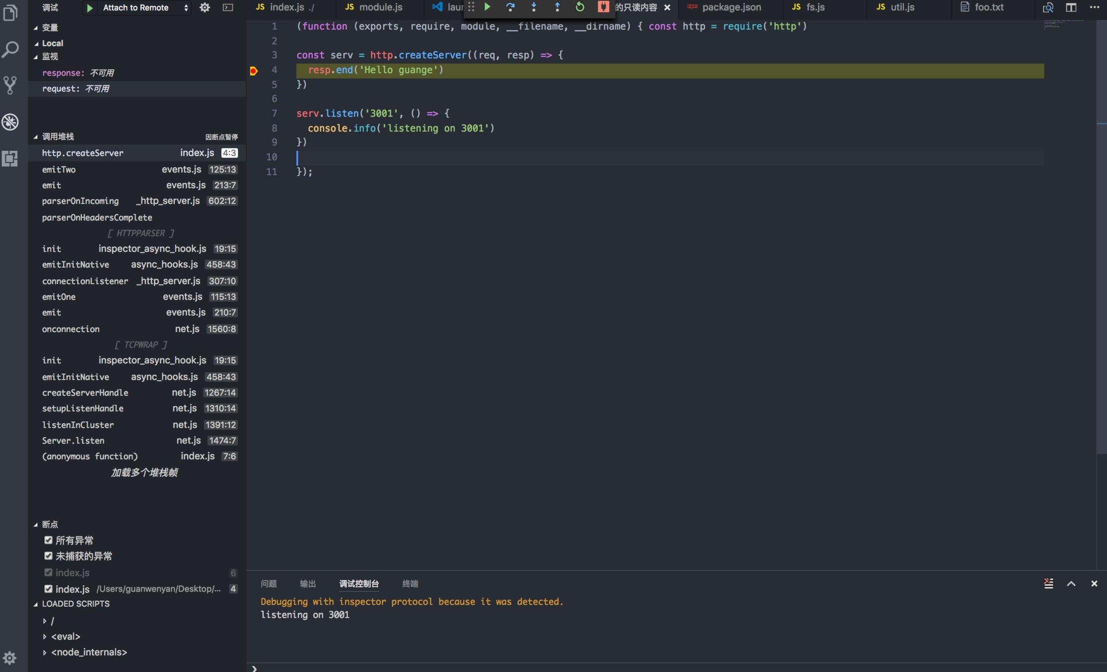Switch to the 终端 terminal panel tab
Screen dimensions: 1107x672
coord(410,583)
